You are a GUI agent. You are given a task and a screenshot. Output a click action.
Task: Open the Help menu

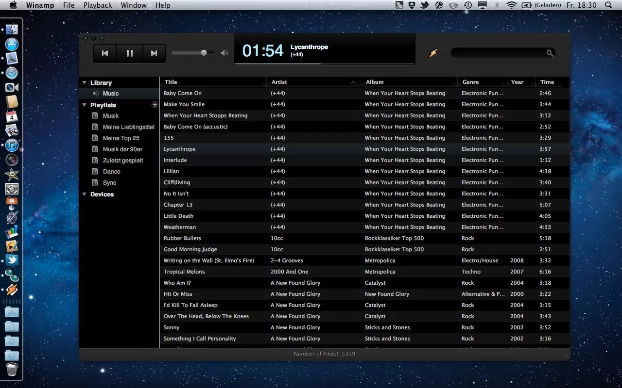(x=163, y=5)
